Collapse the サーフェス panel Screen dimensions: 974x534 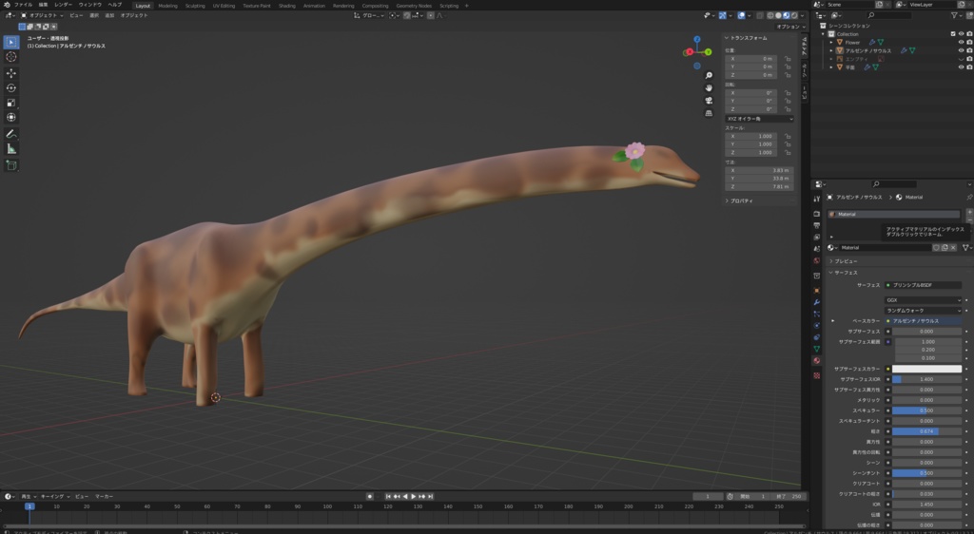[844, 273]
